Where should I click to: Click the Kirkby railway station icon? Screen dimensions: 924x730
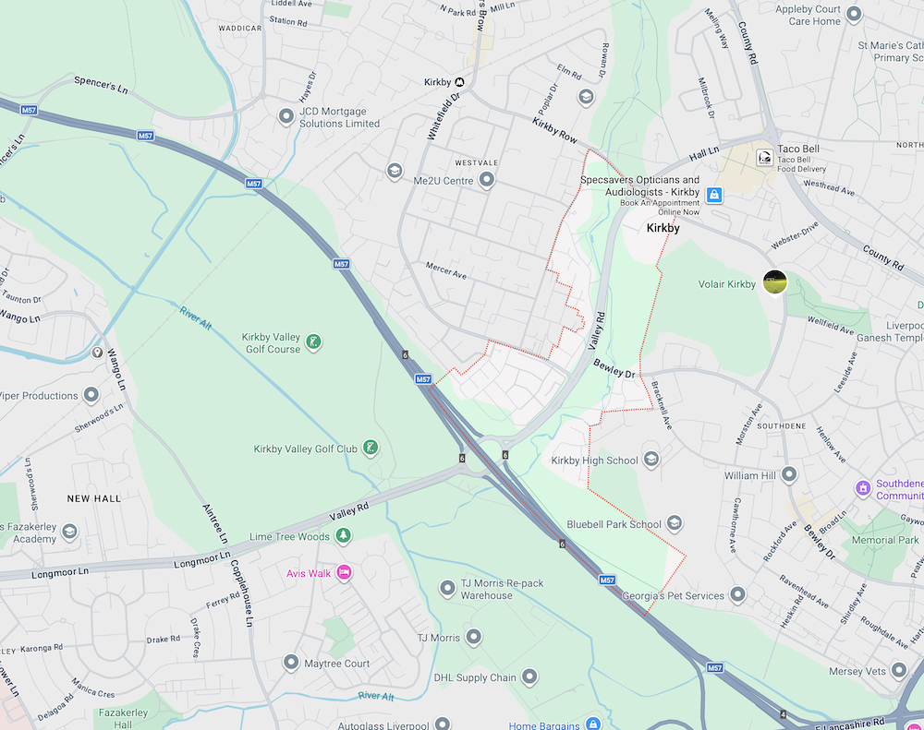tap(459, 82)
